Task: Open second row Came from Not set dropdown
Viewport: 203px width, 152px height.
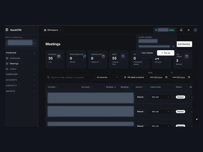Action: (x=161, y=111)
